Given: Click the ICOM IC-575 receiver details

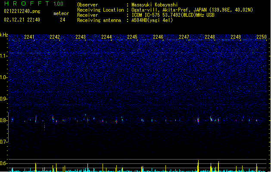Looking at the screenshot, I should tap(173, 15).
